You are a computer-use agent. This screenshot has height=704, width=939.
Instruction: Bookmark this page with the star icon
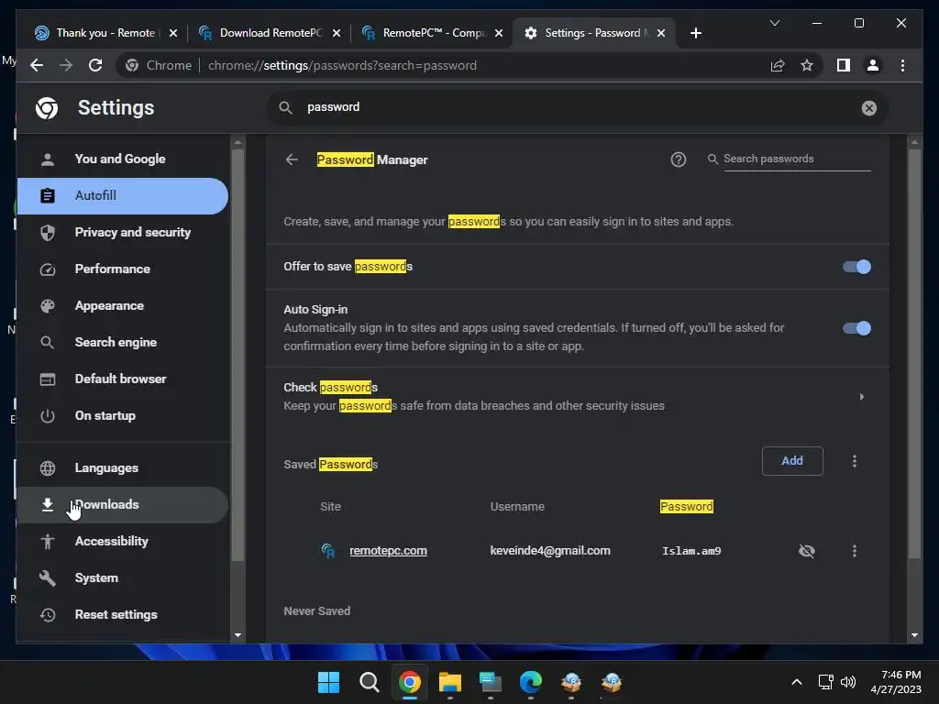[x=807, y=65]
